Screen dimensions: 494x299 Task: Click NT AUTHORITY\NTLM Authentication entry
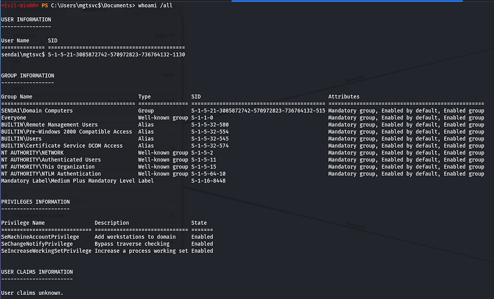click(x=51, y=174)
